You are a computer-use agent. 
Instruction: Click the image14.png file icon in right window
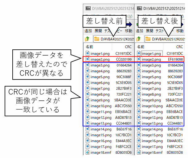(139, 129)
